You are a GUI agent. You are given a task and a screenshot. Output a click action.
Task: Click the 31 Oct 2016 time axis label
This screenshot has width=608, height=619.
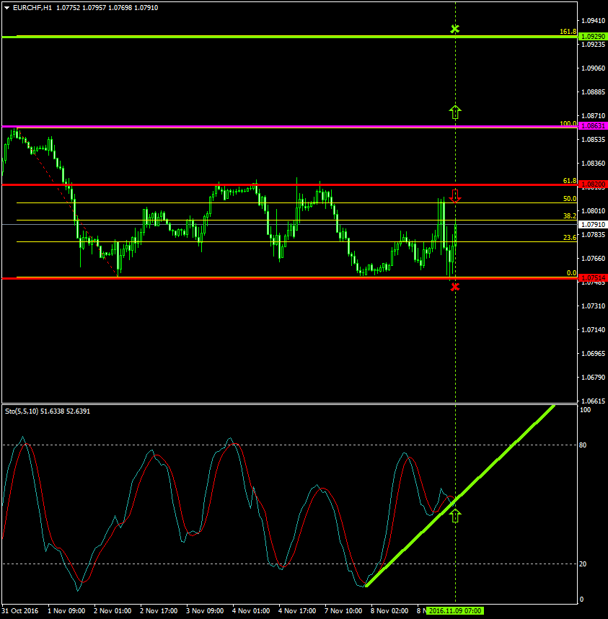[20, 610]
